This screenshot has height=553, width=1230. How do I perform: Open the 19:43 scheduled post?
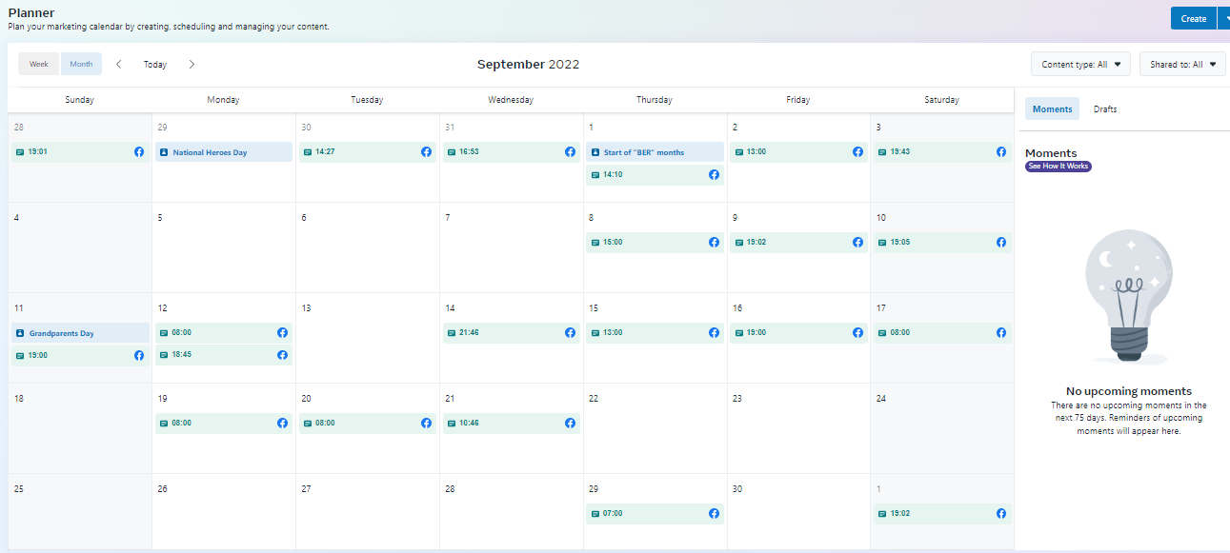tap(942, 152)
